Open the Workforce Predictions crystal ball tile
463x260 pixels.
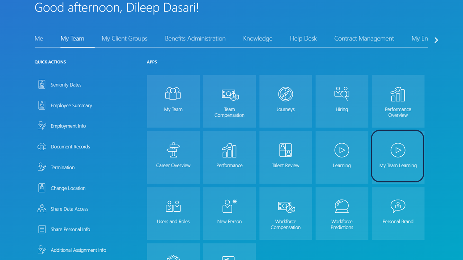click(x=341, y=213)
